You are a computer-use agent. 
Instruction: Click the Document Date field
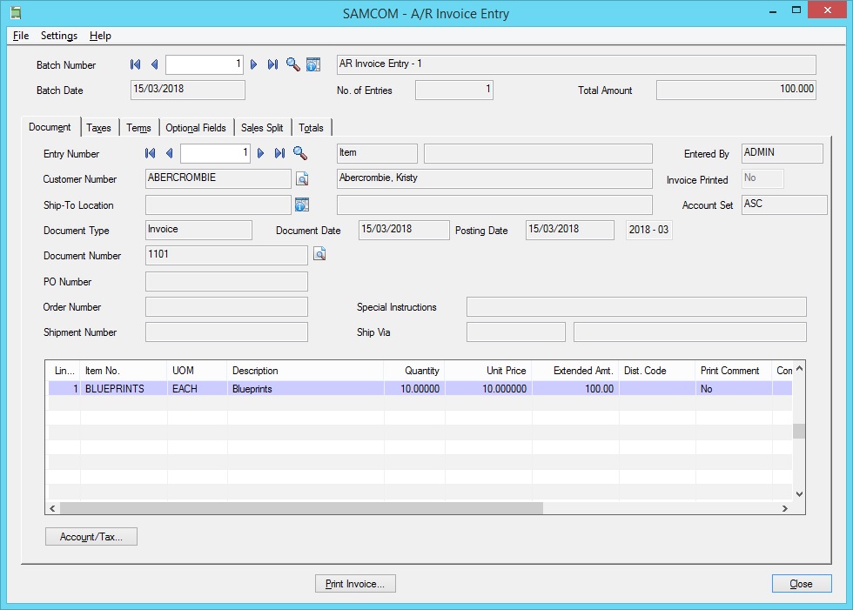point(404,230)
